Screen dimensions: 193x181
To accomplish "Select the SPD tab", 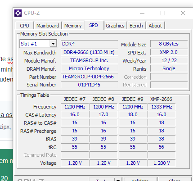I will click(x=94, y=25).
